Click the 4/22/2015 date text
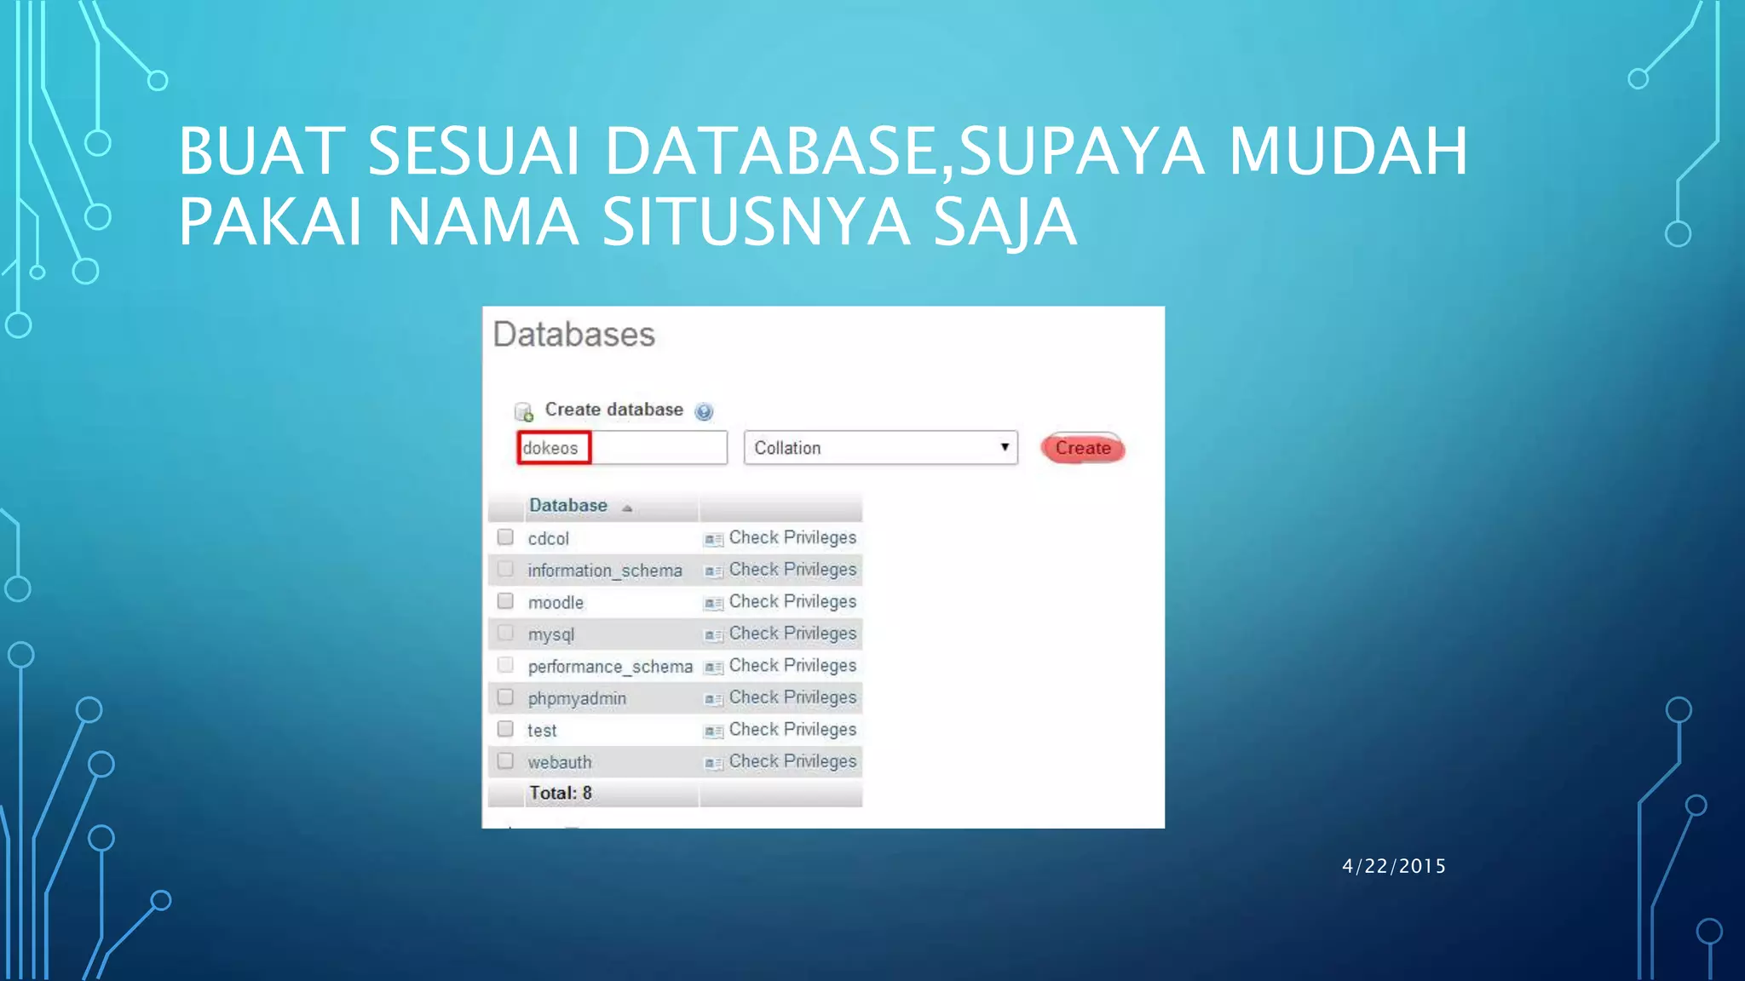 click(1394, 866)
